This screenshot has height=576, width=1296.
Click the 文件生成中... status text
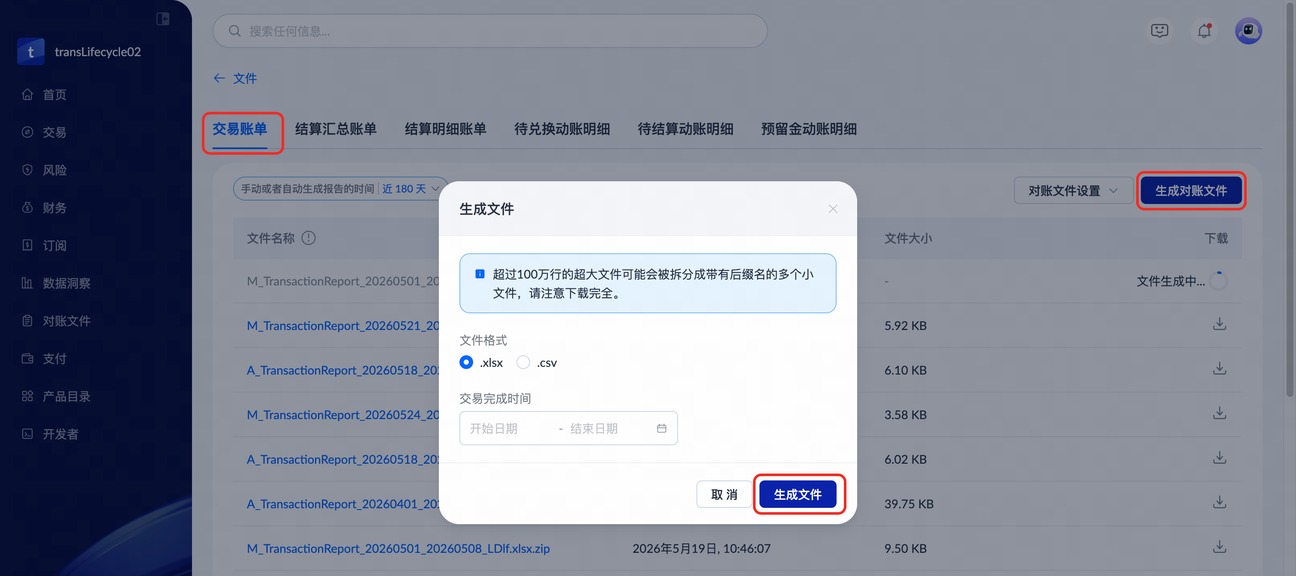(1170, 281)
